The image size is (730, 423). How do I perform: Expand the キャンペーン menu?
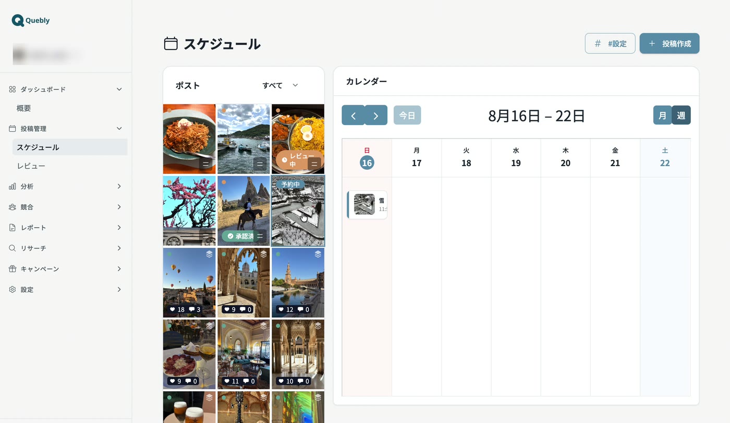click(x=119, y=269)
